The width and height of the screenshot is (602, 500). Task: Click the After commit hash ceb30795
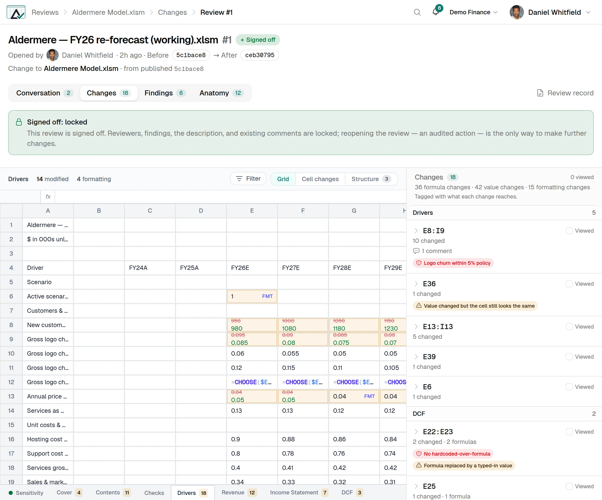[260, 55]
